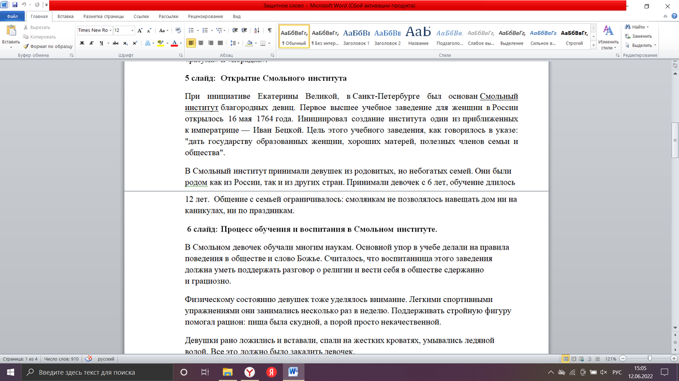Increase font size with grow font icon
Image resolution: width=679 pixels, height=381 pixels.
(141, 30)
